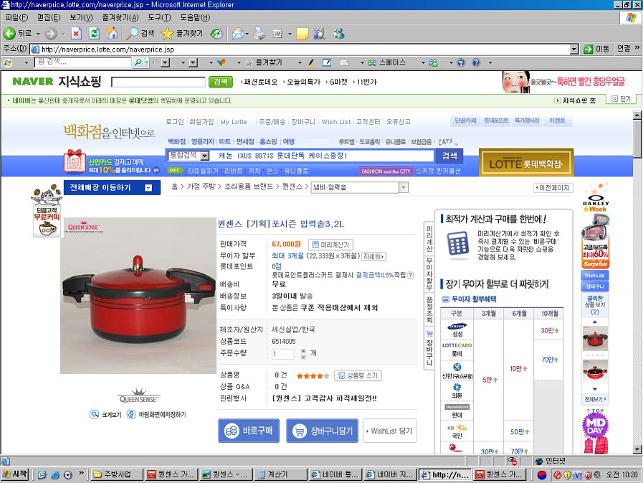Open the 면세점 category link
643x483 pixels.
245,141
